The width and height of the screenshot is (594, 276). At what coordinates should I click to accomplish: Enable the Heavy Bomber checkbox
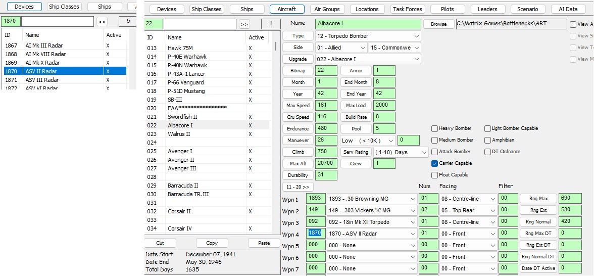[434, 128]
